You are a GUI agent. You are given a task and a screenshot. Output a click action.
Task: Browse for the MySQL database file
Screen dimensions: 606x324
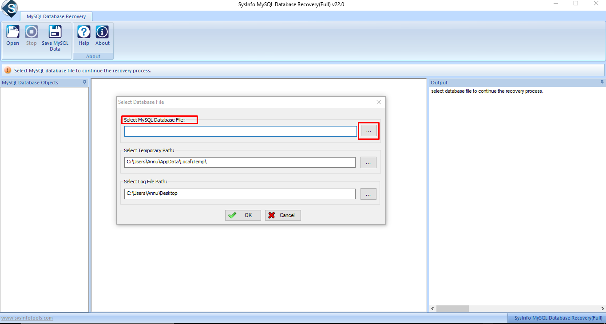point(368,131)
